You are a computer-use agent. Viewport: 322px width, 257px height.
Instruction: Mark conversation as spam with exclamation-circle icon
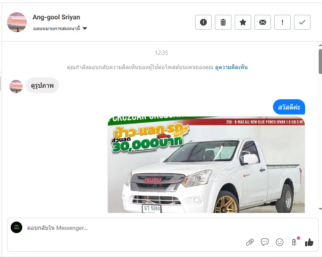(203, 22)
